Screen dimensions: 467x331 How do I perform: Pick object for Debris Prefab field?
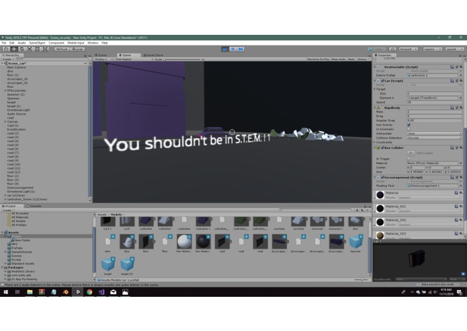coord(460,76)
